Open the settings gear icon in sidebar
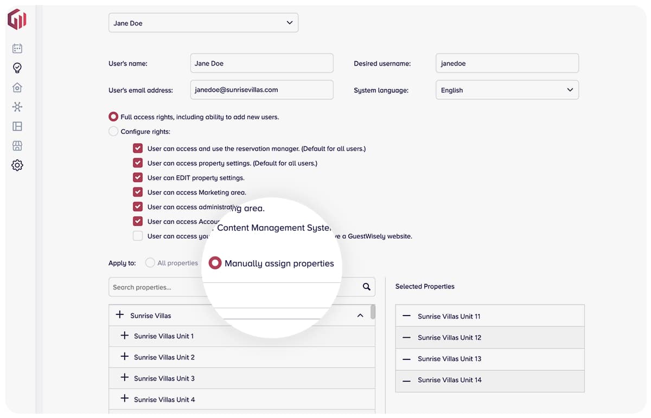Image resolution: width=651 pixels, height=418 pixels. pyautogui.click(x=17, y=165)
